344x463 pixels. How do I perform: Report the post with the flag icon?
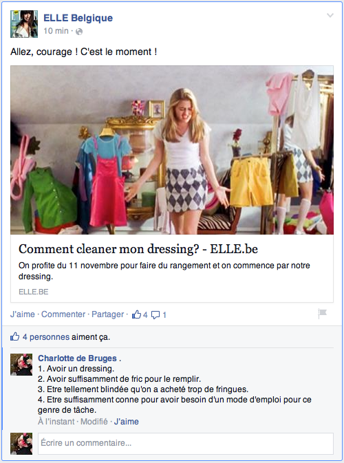322,314
